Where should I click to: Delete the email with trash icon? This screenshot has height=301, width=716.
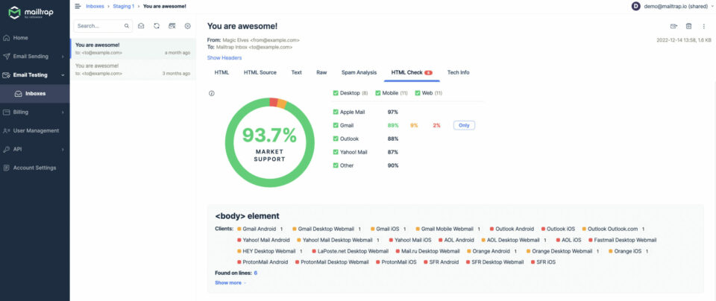(689, 26)
